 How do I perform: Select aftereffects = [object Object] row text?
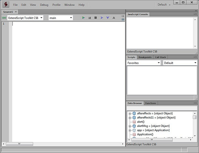(x=155, y=114)
